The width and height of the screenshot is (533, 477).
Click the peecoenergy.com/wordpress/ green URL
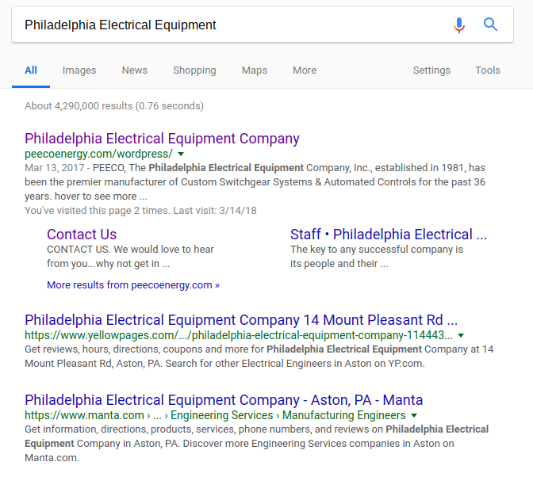tap(98, 154)
